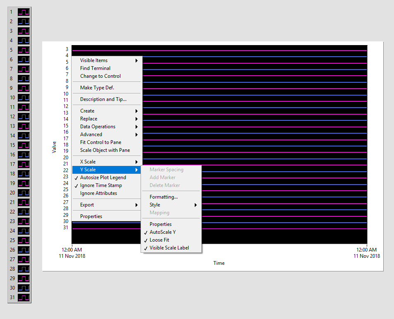
Task: Click the right 12:00 AM scale marker
Action: pos(366,250)
